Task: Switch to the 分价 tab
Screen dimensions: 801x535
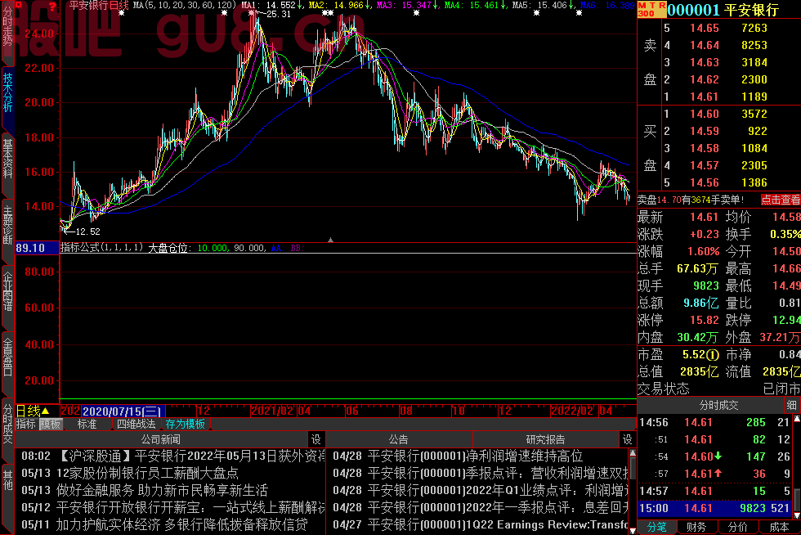Action: [x=737, y=528]
